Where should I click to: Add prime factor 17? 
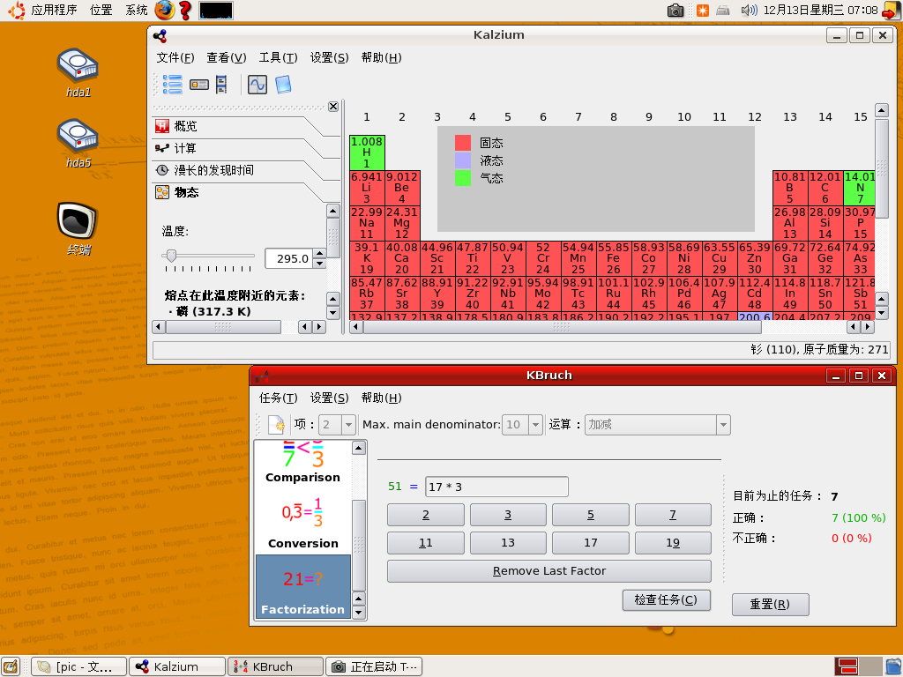[591, 543]
